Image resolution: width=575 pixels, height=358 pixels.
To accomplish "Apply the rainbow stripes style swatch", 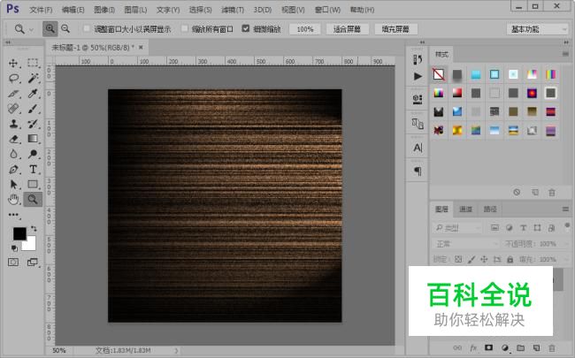I will click(550, 74).
